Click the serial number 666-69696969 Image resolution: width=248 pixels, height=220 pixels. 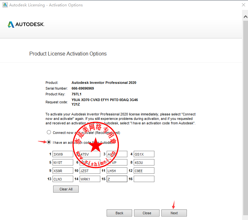coord(83,88)
